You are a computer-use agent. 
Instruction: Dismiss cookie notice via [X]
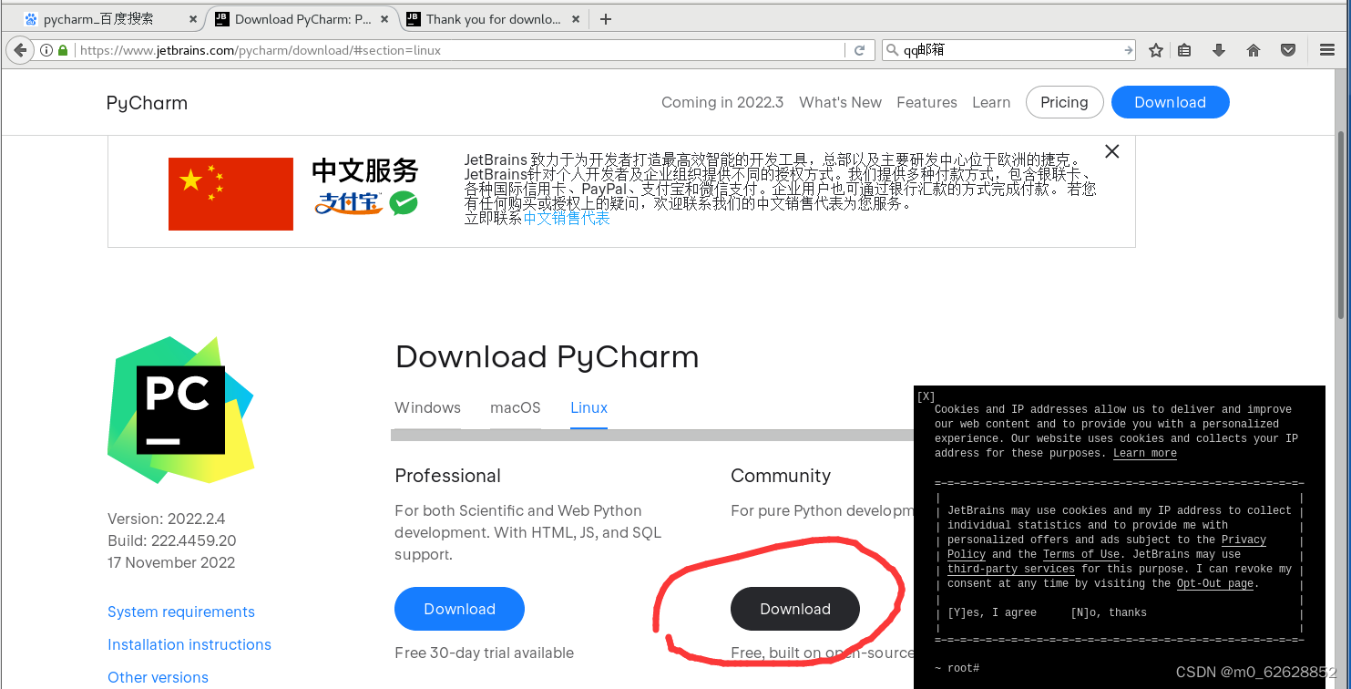point(926,396)
